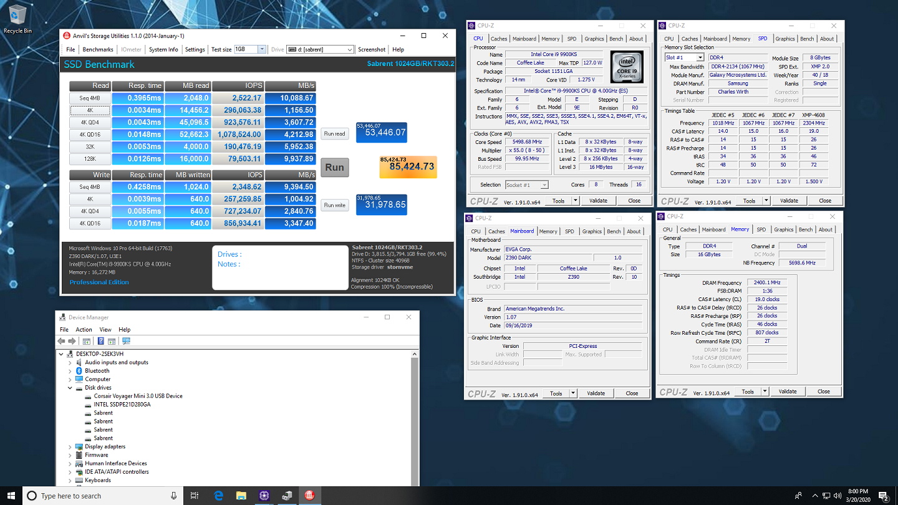Expand the Display adapters tree node
898x505 pixels.
(x=70, y=446)
